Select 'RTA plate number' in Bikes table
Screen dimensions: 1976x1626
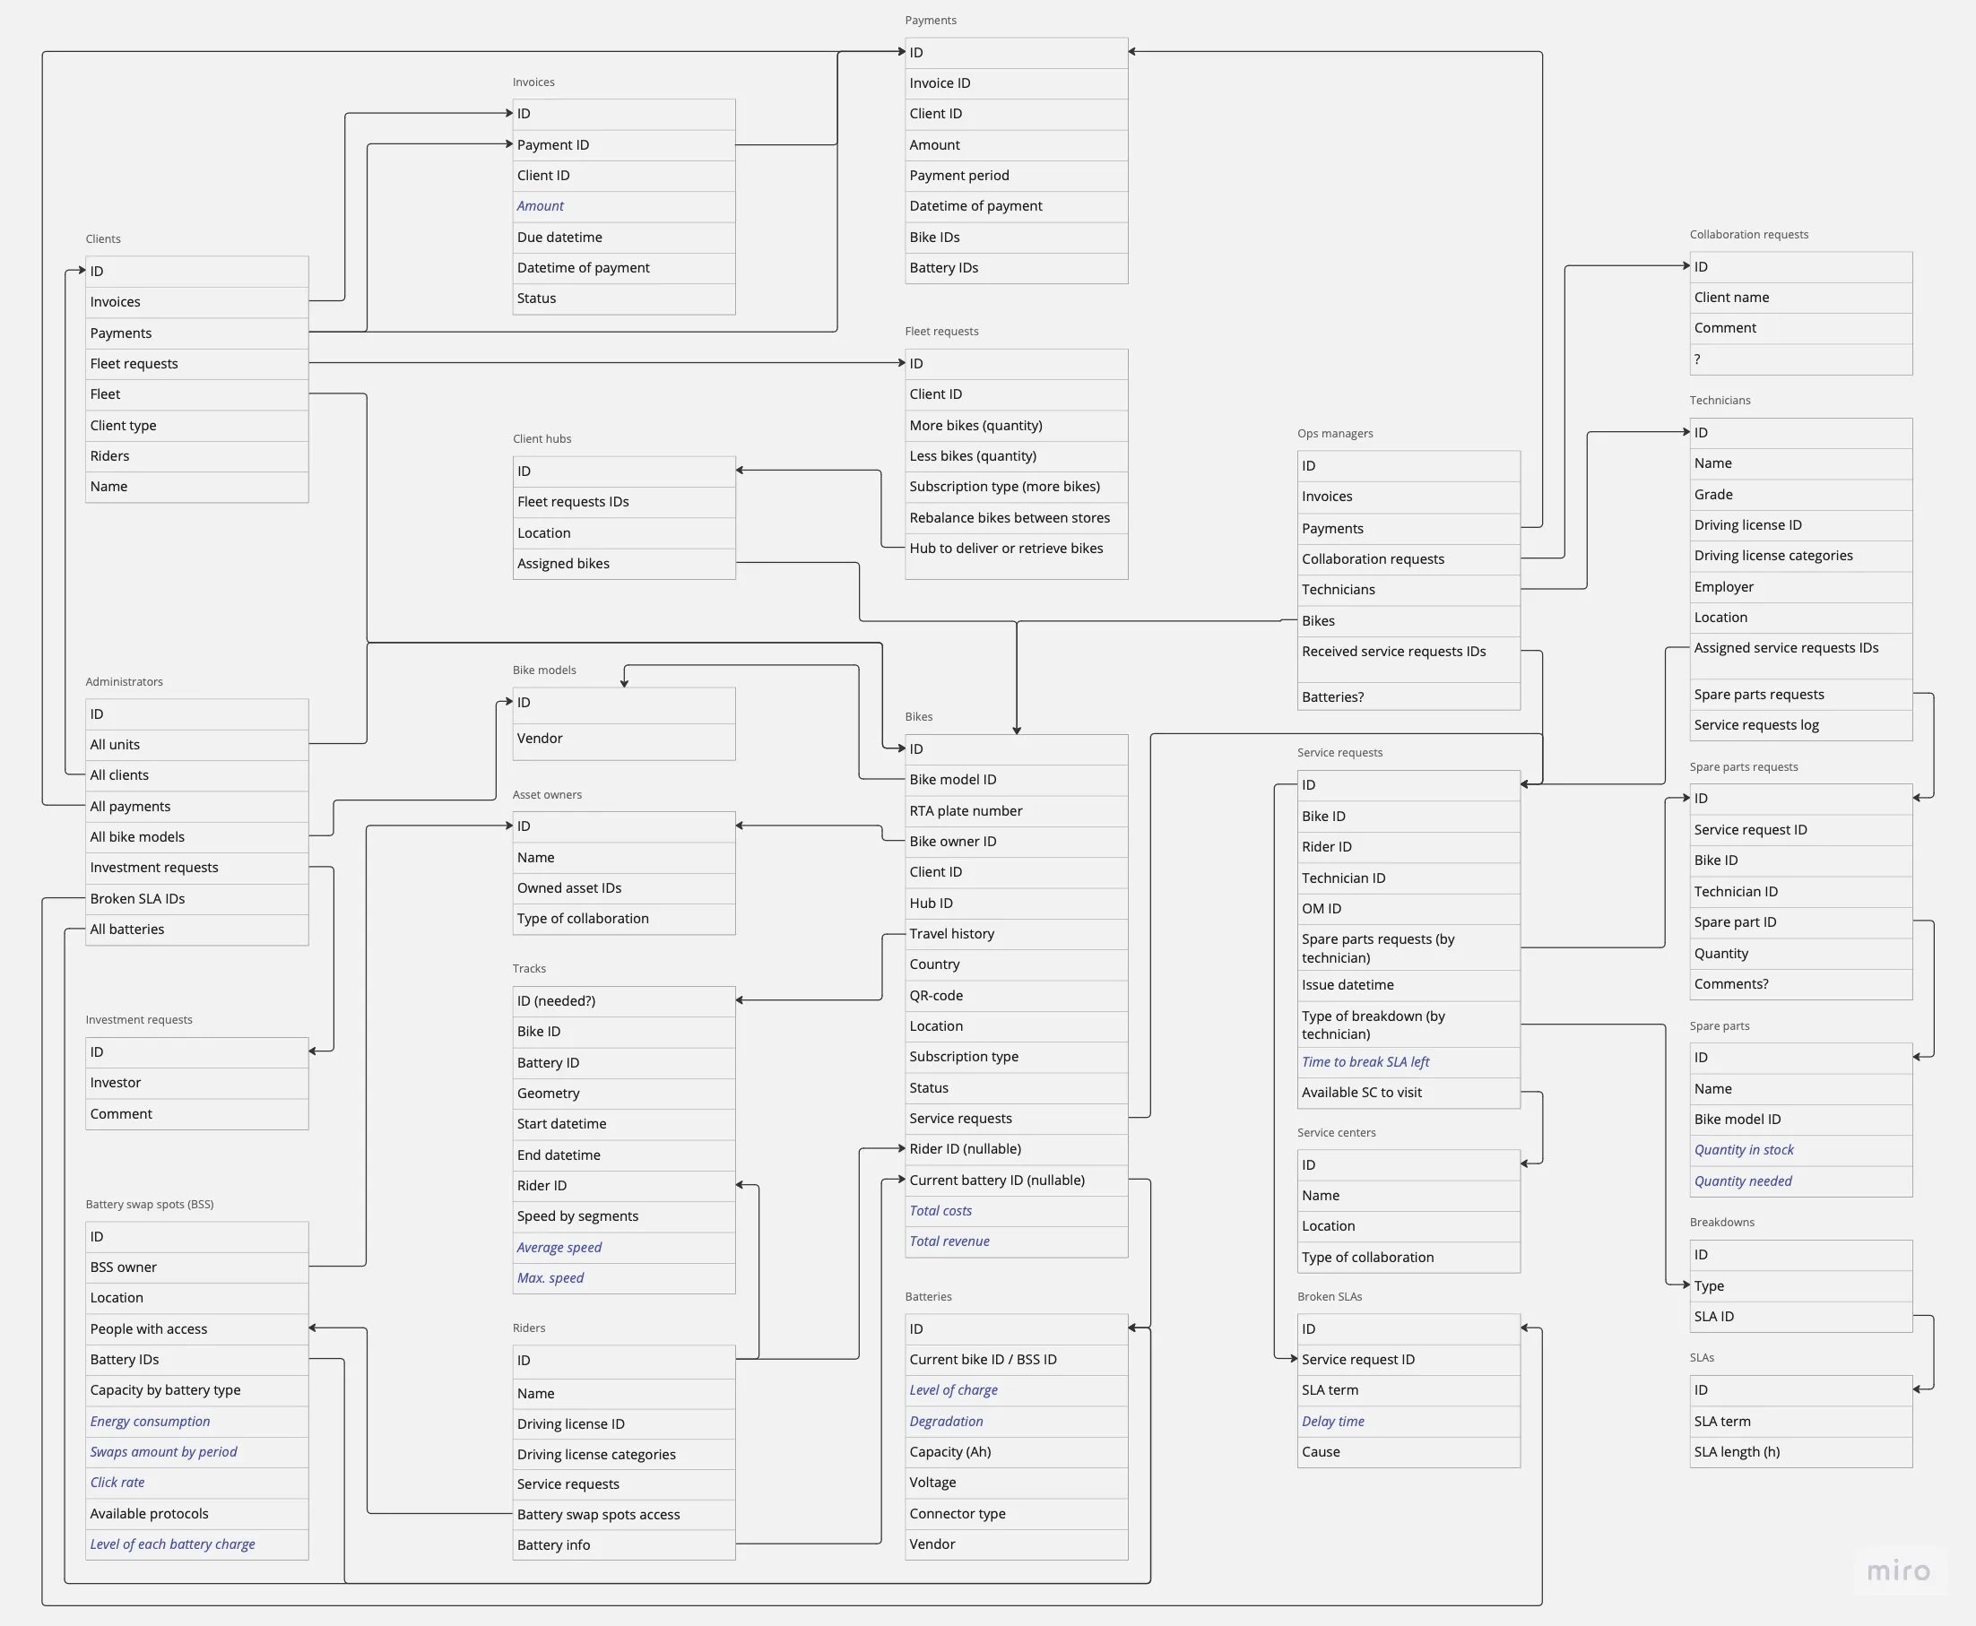click(x=965, y=810)
